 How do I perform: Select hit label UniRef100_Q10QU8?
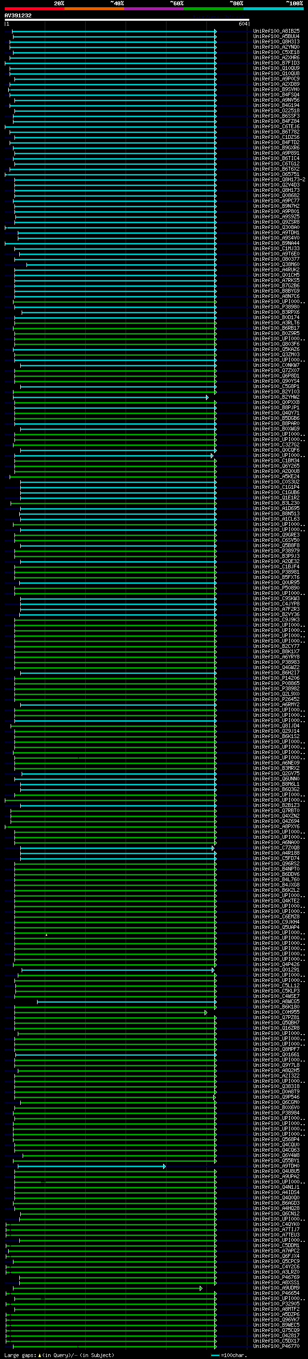point(276,73)
